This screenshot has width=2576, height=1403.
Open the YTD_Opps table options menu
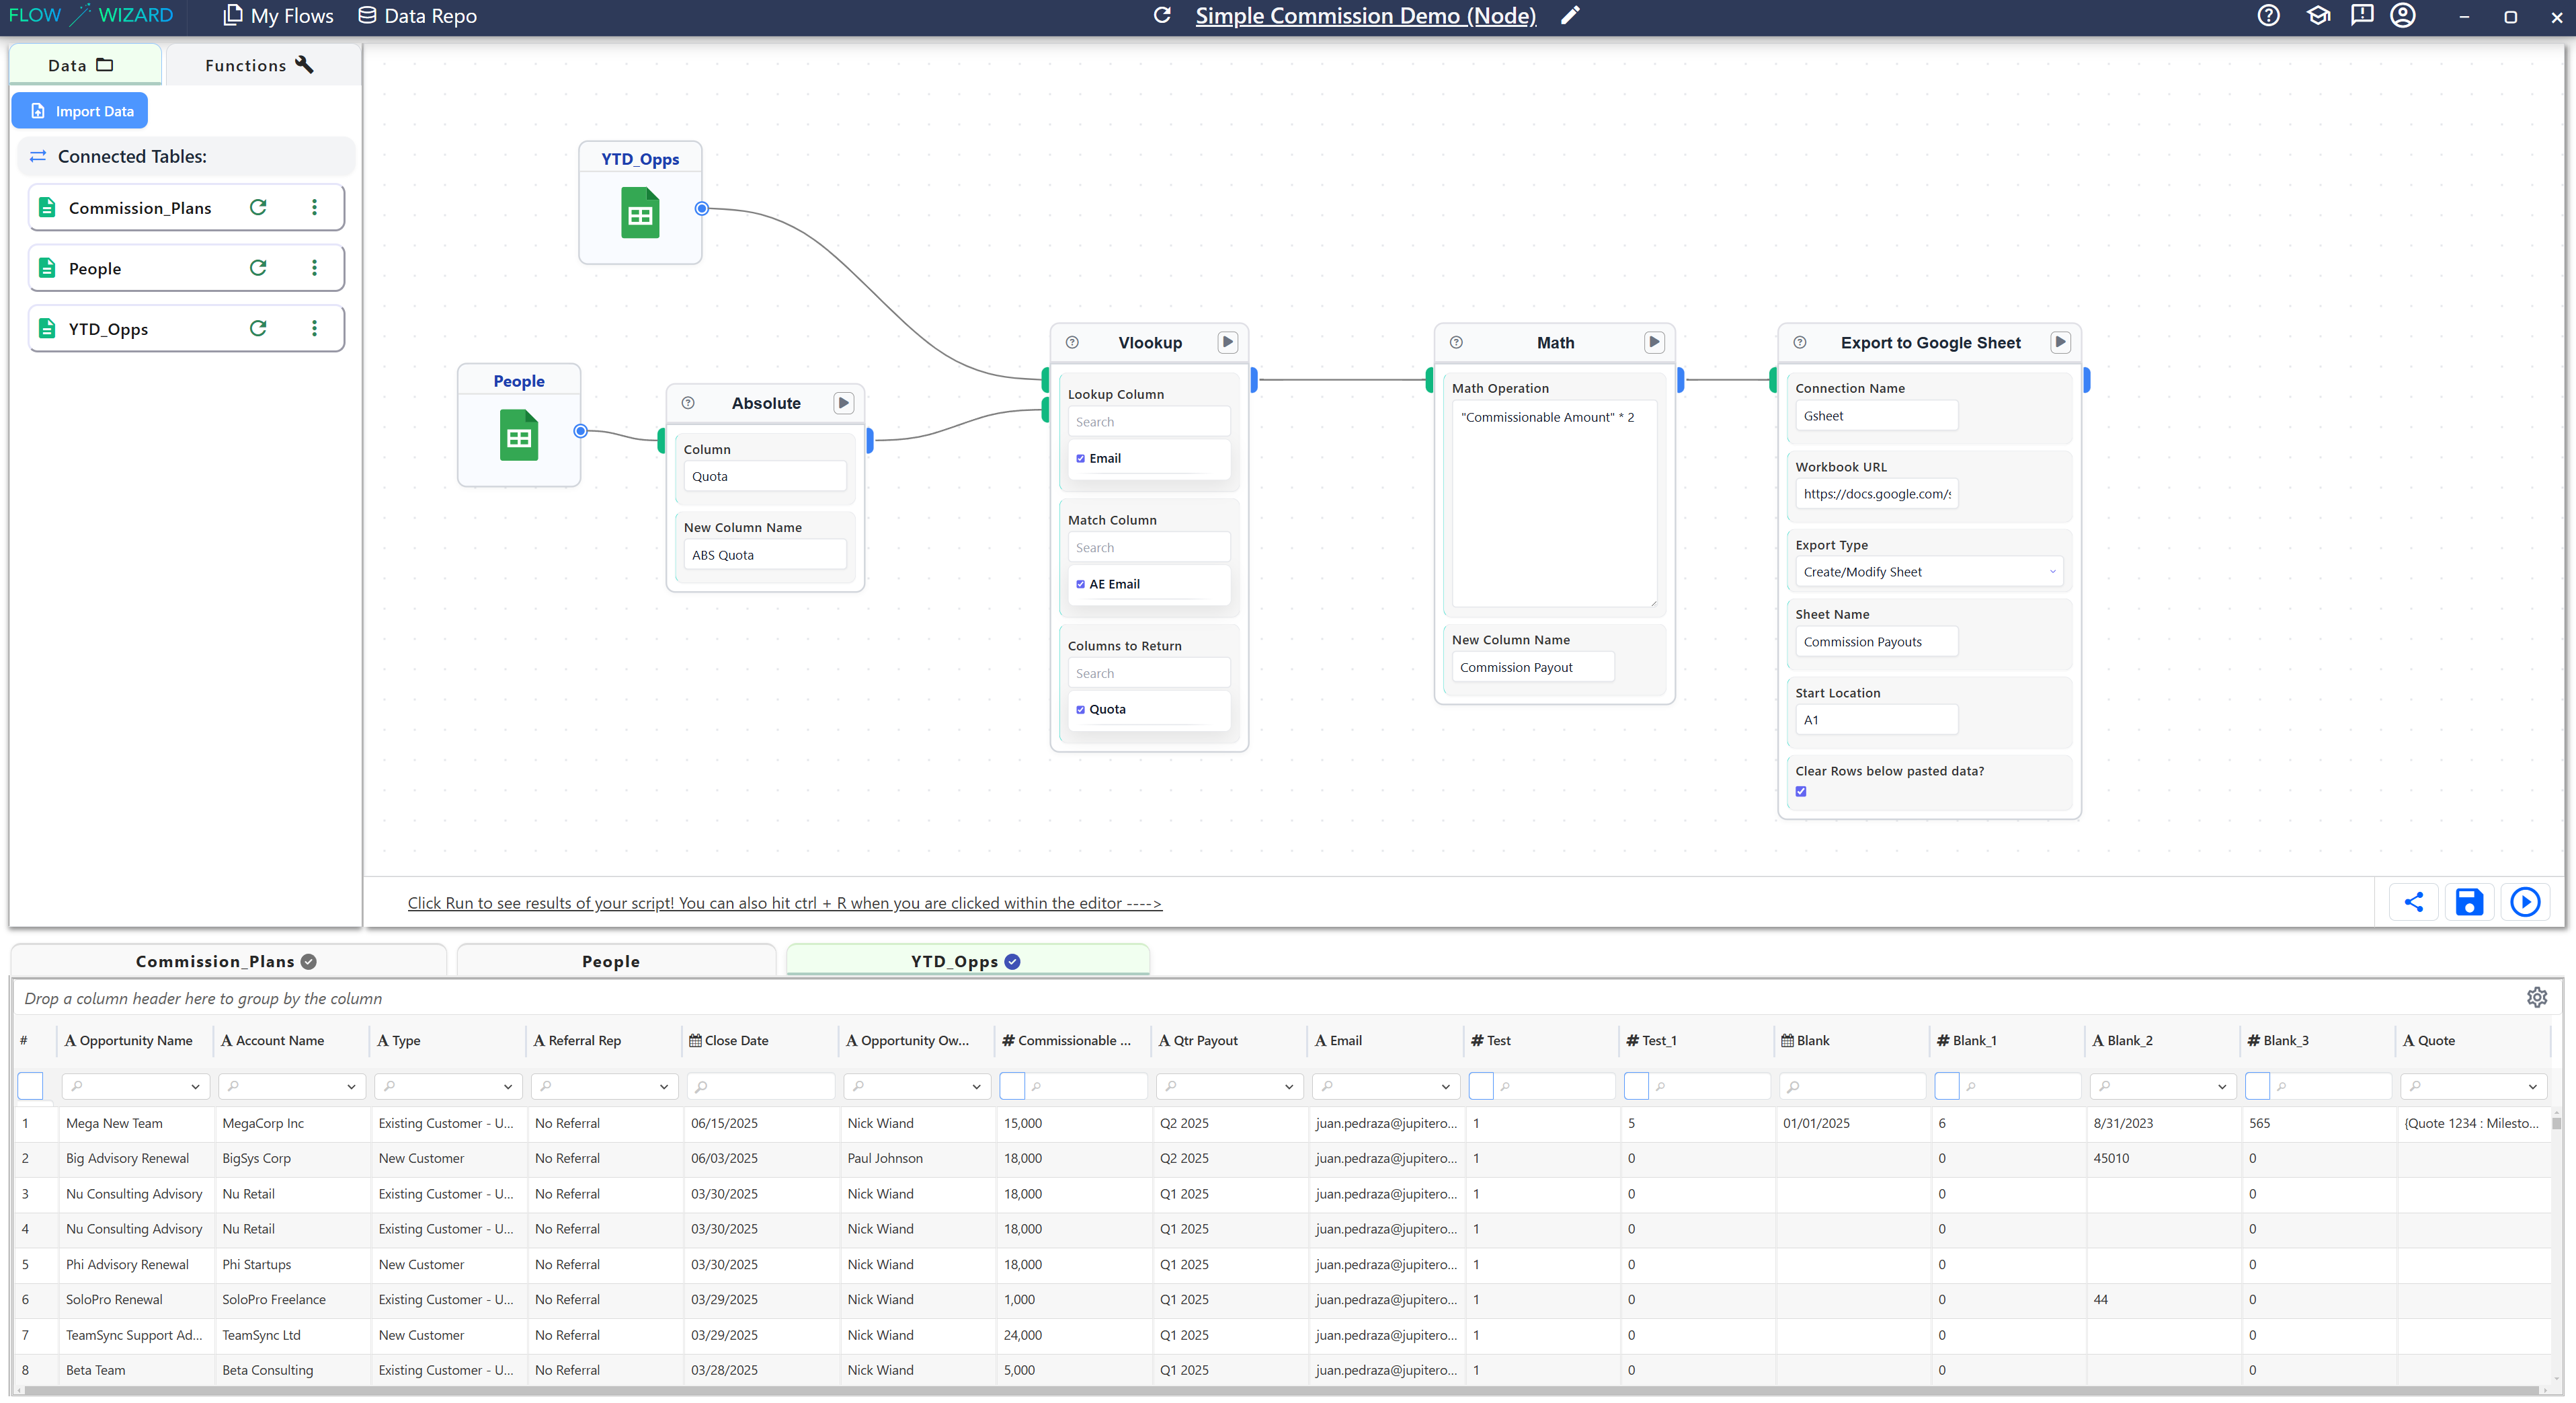tap(314, 328)
